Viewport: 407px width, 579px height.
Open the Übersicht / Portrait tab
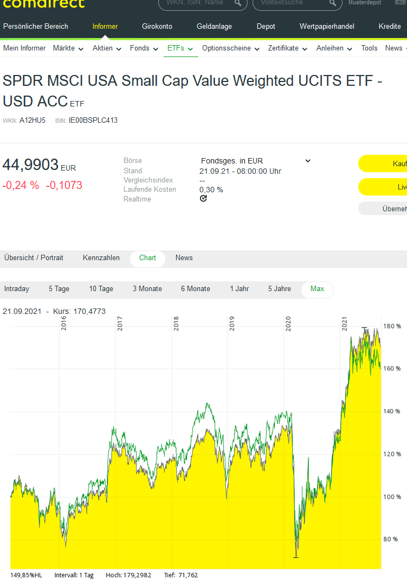[34, 258]
